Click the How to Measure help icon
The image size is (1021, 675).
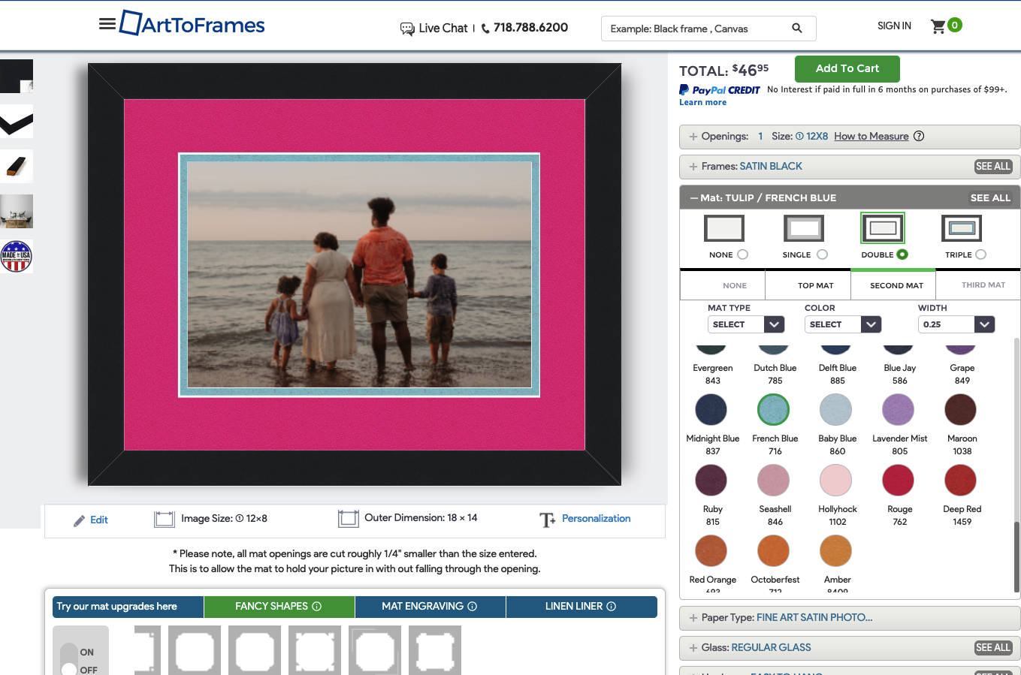(x=919, y=136)
